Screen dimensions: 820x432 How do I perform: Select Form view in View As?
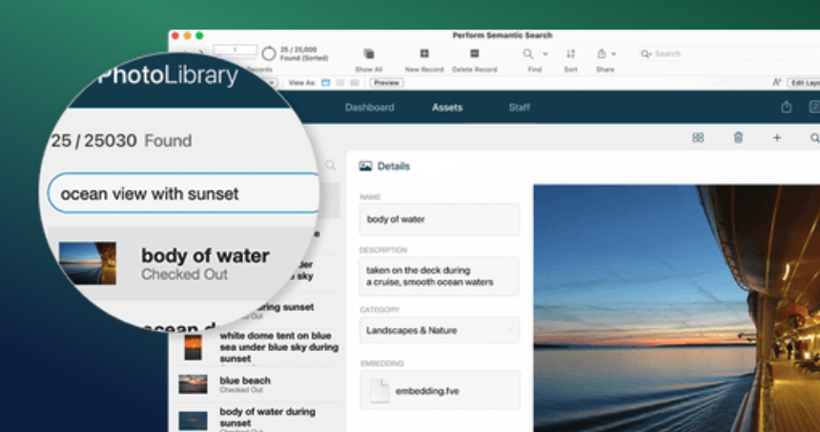click(326, 83)
